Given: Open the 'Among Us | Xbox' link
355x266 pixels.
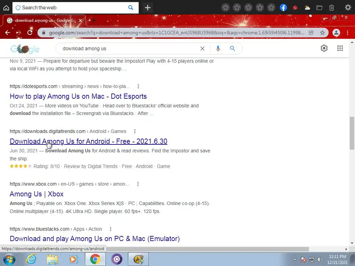Looking at the screenshot, I should (x=36, y=194).
